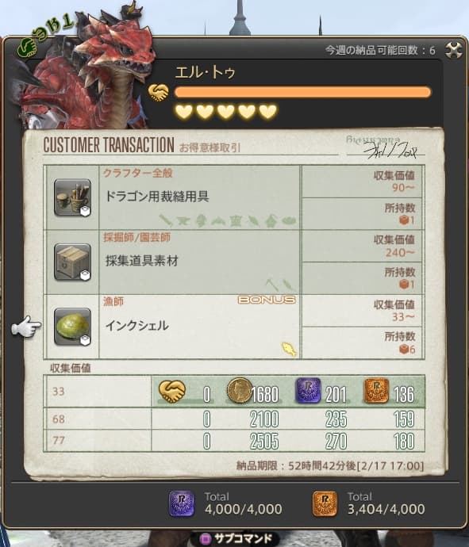Select the 77 collectability reward row

tap(234, 440)
